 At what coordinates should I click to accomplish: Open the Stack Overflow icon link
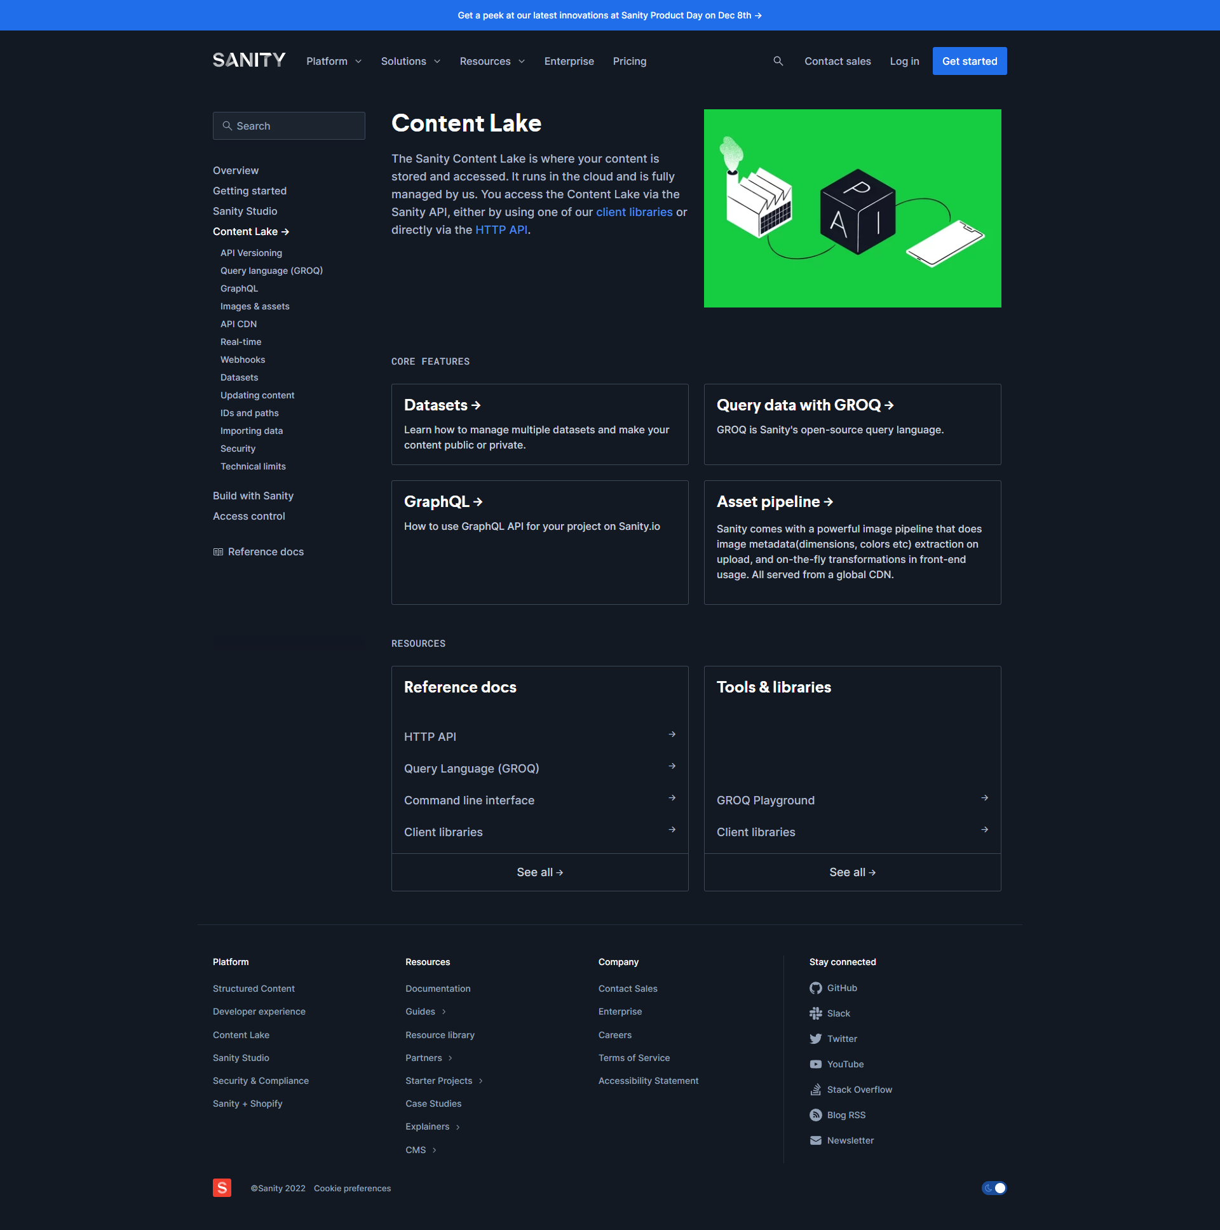coord(815,1090)
